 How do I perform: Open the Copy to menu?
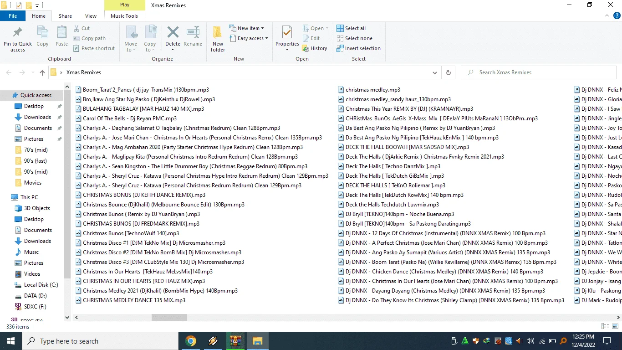[x=150, y=39]
